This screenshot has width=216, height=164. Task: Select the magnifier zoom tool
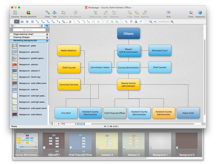(x=126, y=22)
